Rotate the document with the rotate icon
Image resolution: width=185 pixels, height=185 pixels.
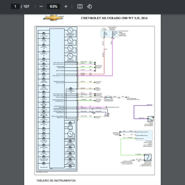[89, 6]
